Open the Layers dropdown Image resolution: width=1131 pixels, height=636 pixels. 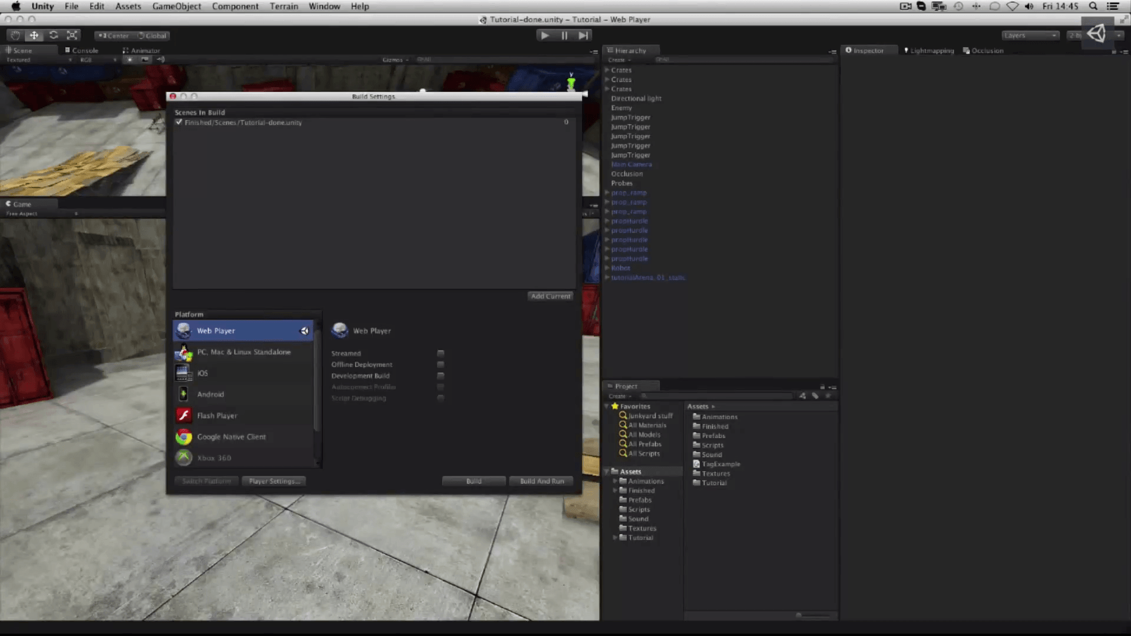(1031, 35)
